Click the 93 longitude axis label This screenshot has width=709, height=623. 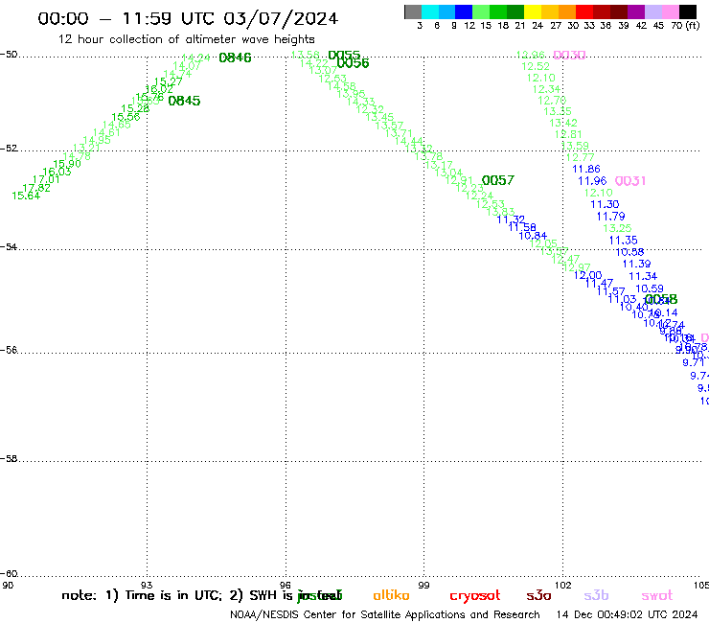click(147, 585)
